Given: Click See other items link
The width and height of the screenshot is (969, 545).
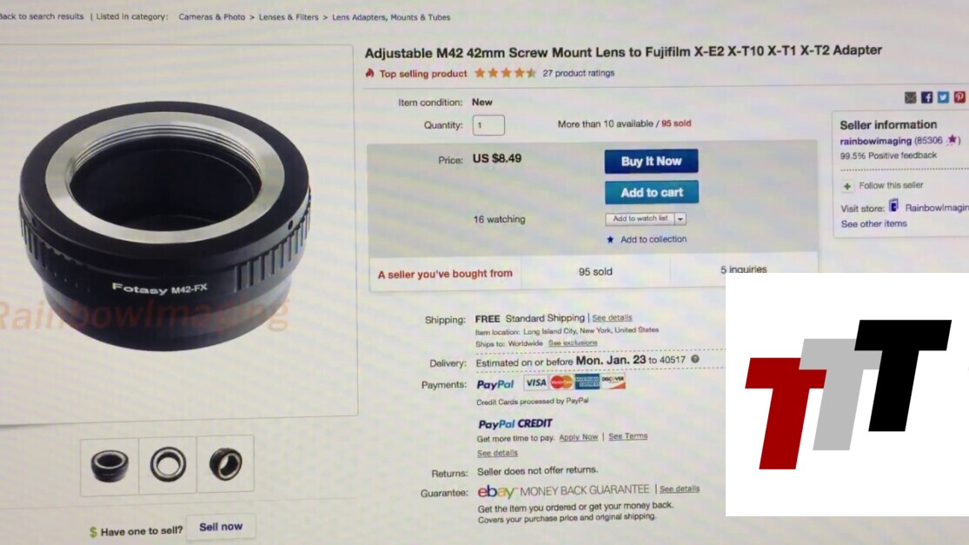Looking at the screenshot, I should [873, 223].
